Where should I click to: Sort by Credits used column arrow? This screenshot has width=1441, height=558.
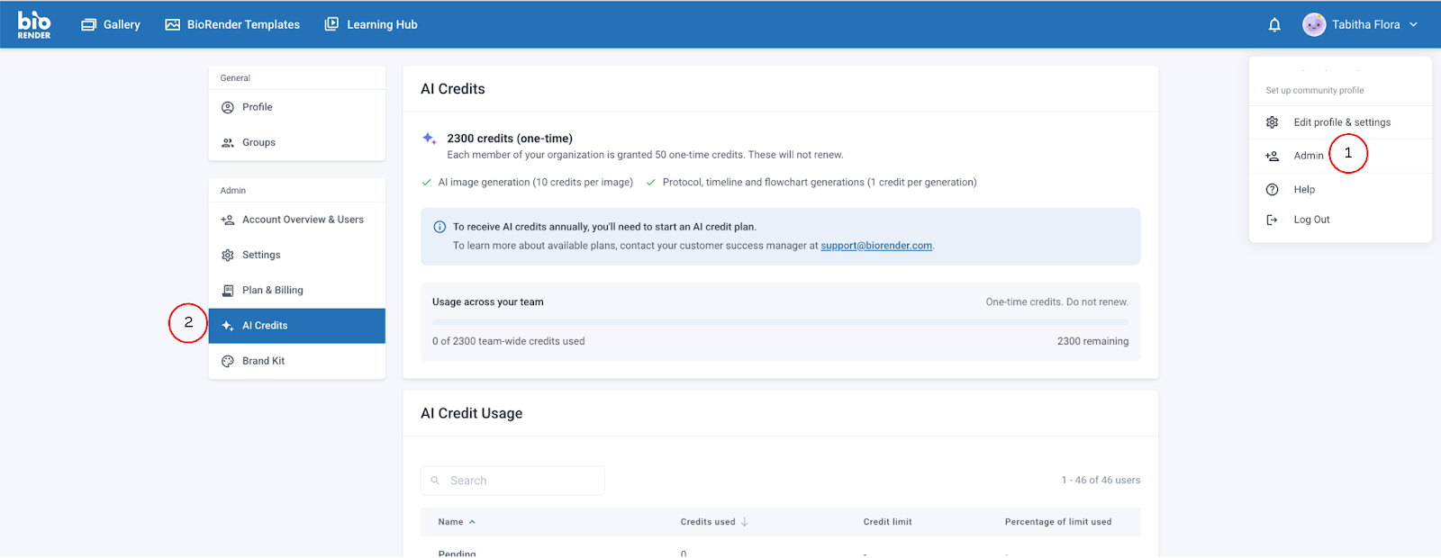pos(745,522)
